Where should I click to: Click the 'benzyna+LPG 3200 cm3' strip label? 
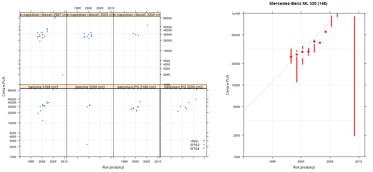(183, 87)
